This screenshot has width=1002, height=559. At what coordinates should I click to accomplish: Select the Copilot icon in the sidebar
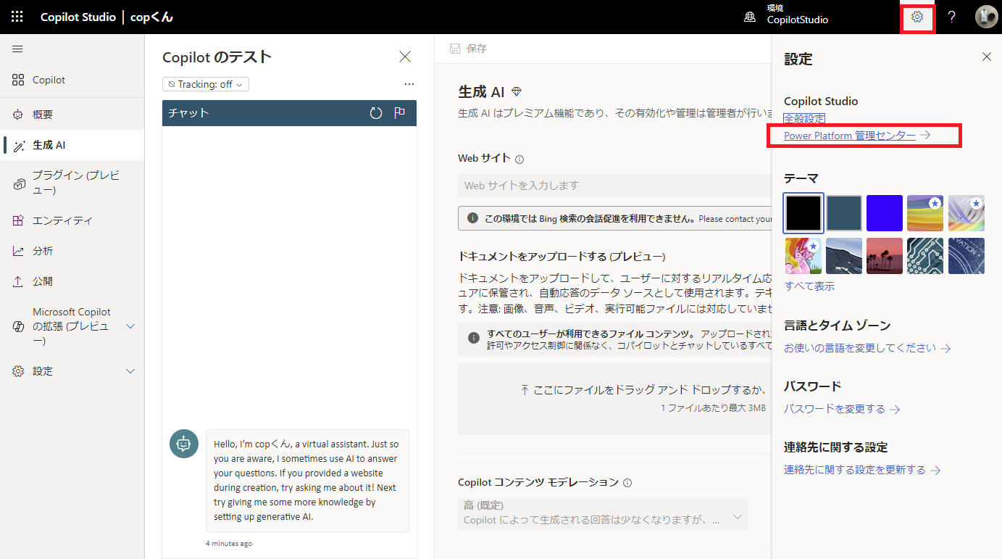pyautogui.click(x=17, y=80)
